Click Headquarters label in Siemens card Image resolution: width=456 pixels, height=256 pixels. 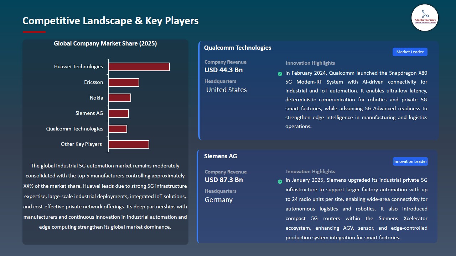[221, 191]
